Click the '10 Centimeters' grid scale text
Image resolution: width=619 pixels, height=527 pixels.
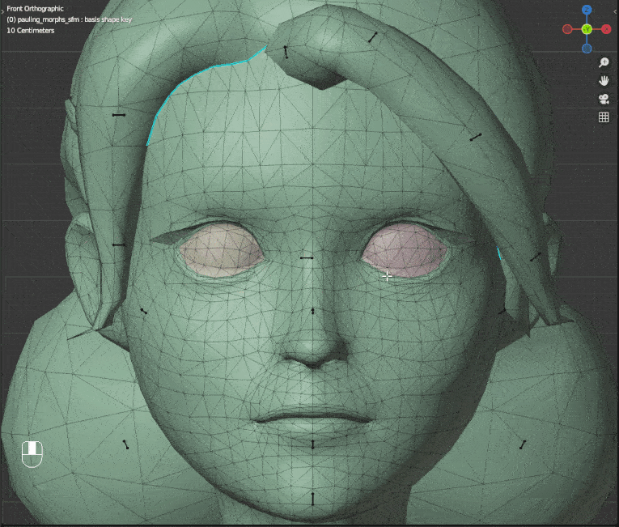coord(31,31)
